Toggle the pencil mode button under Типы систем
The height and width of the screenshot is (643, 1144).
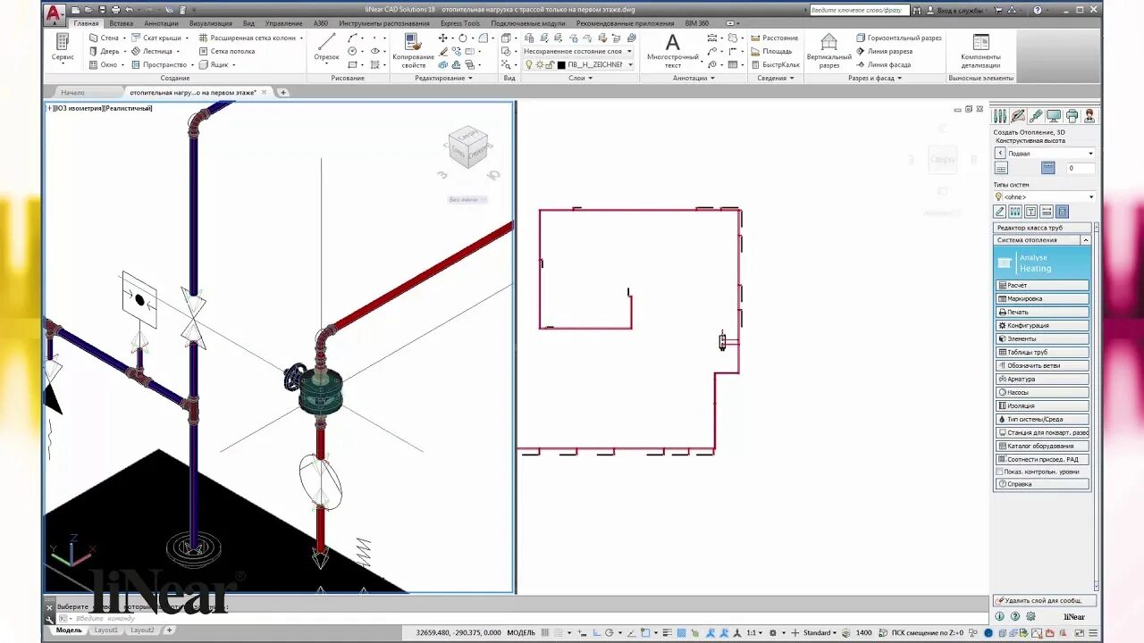coord(1000,212)
